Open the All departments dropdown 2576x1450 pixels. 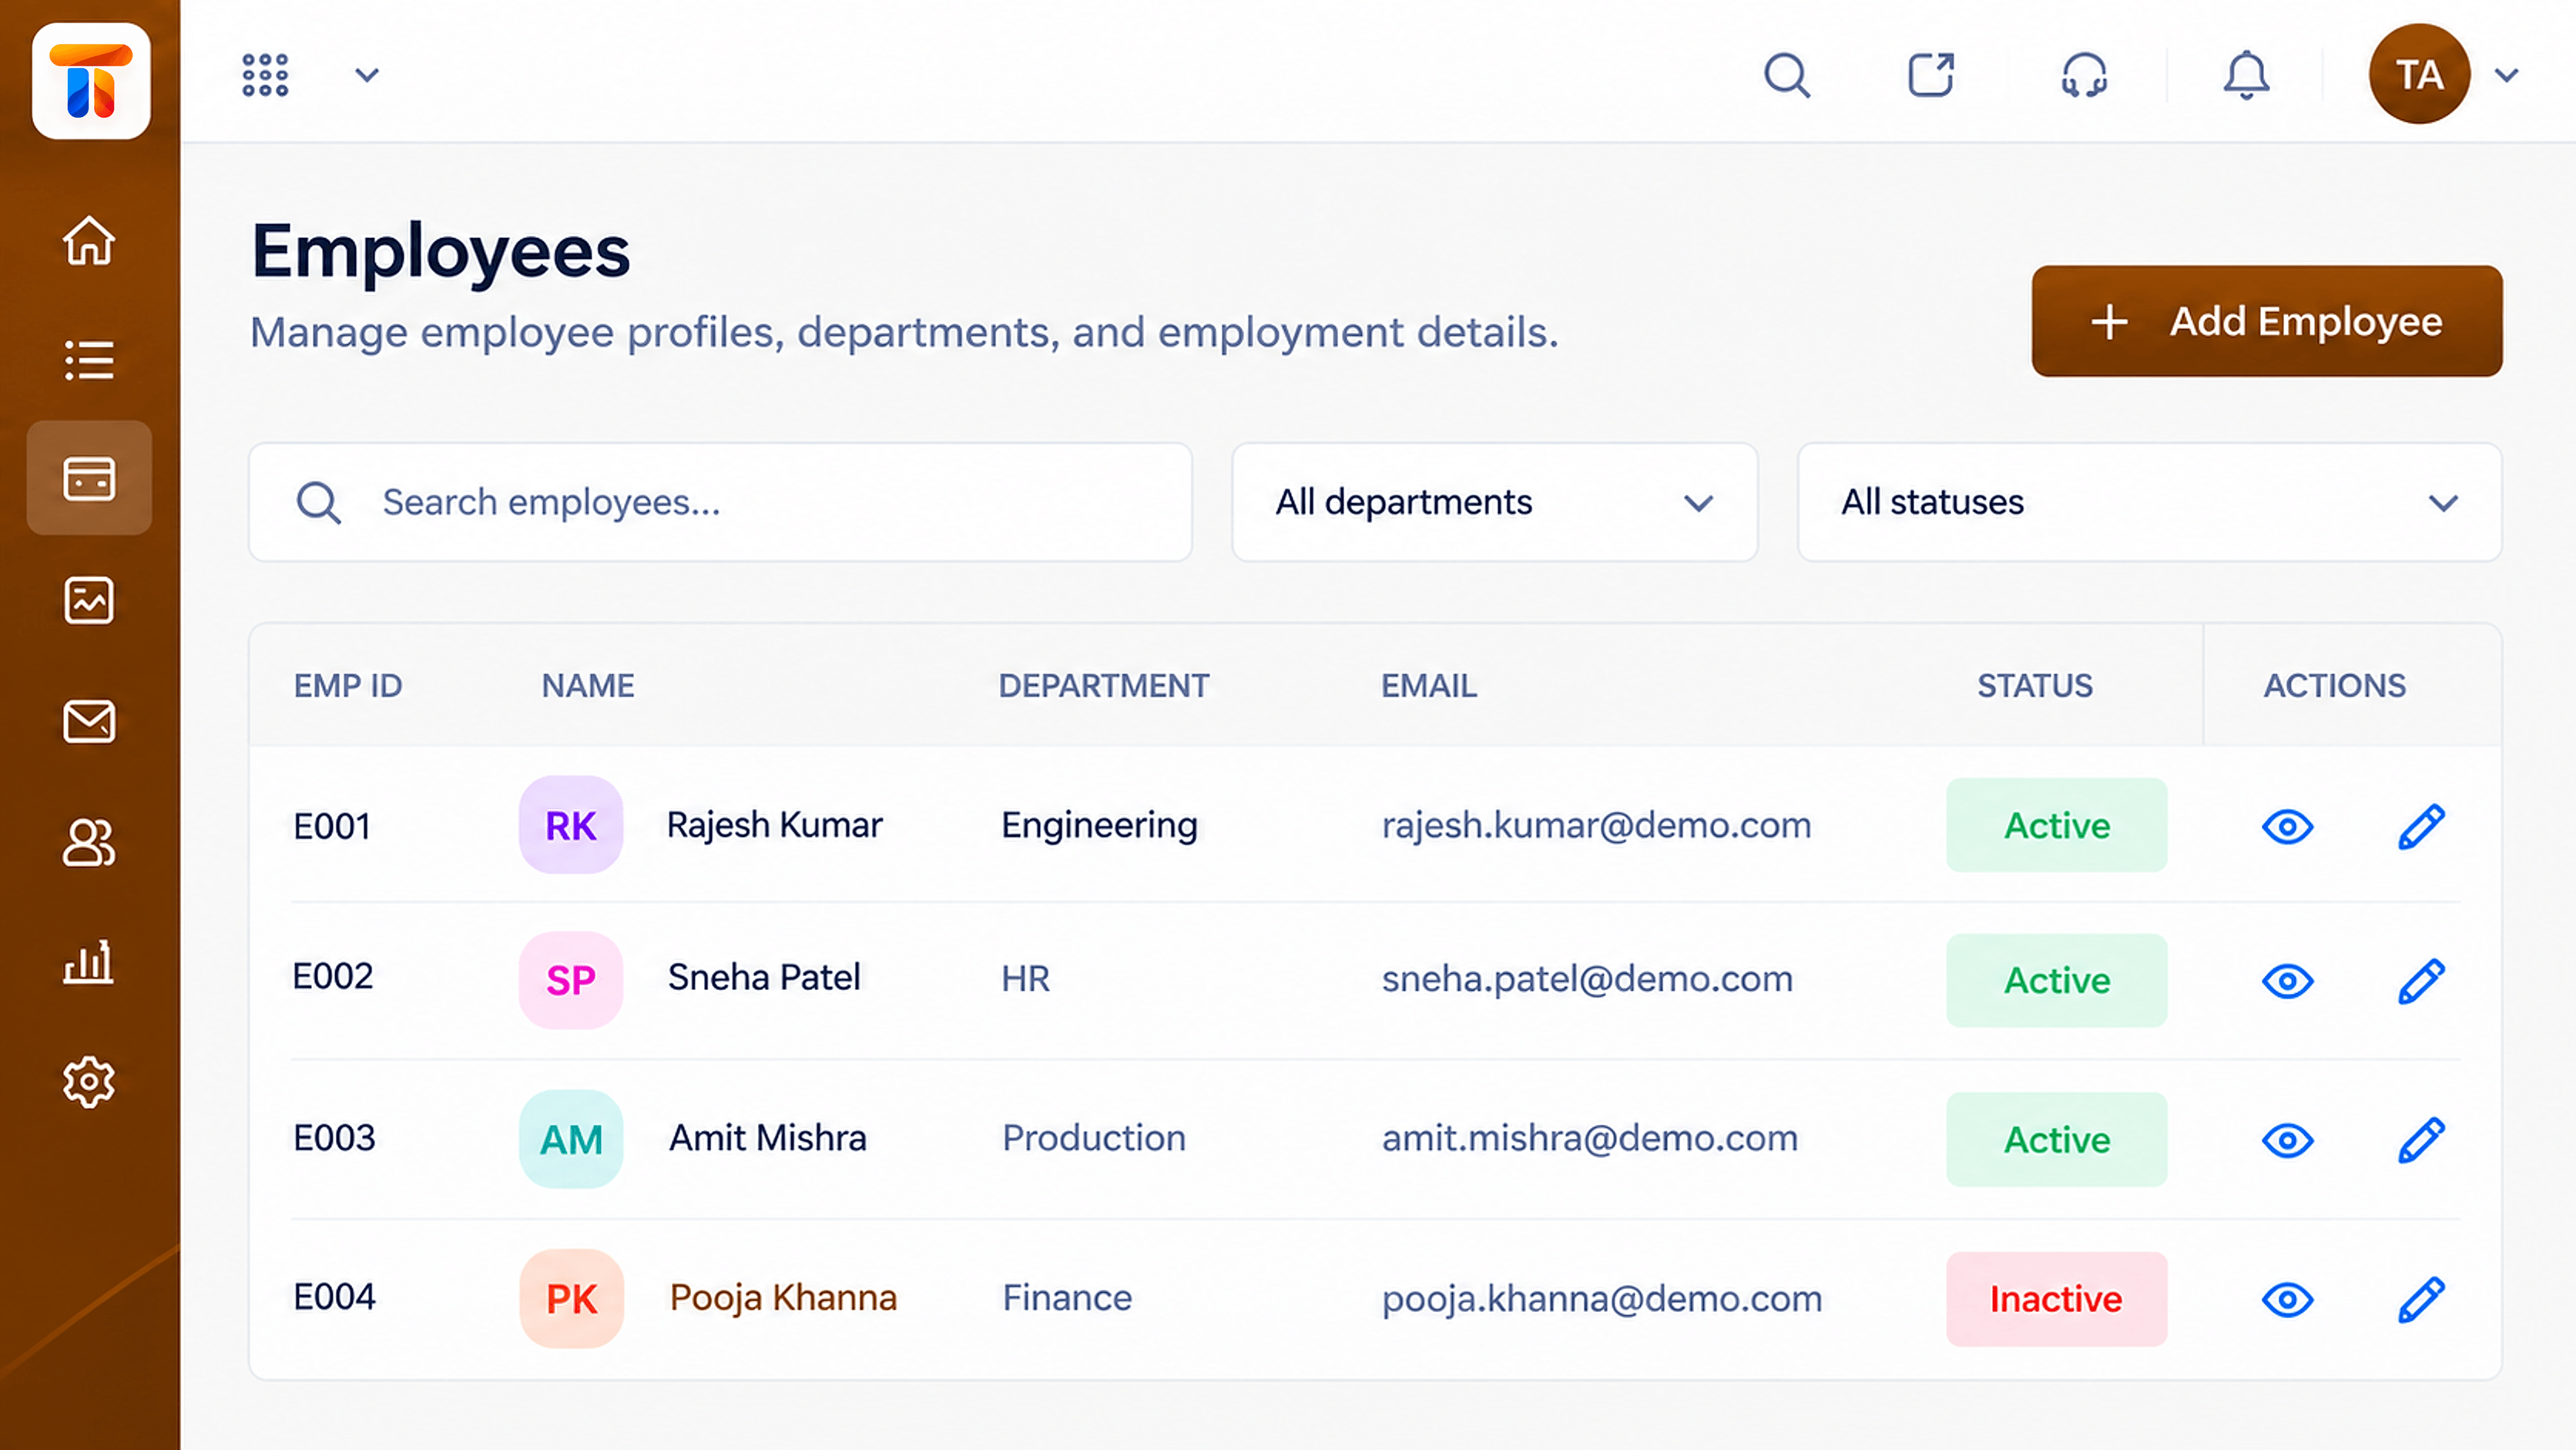tap(1495, 502)
